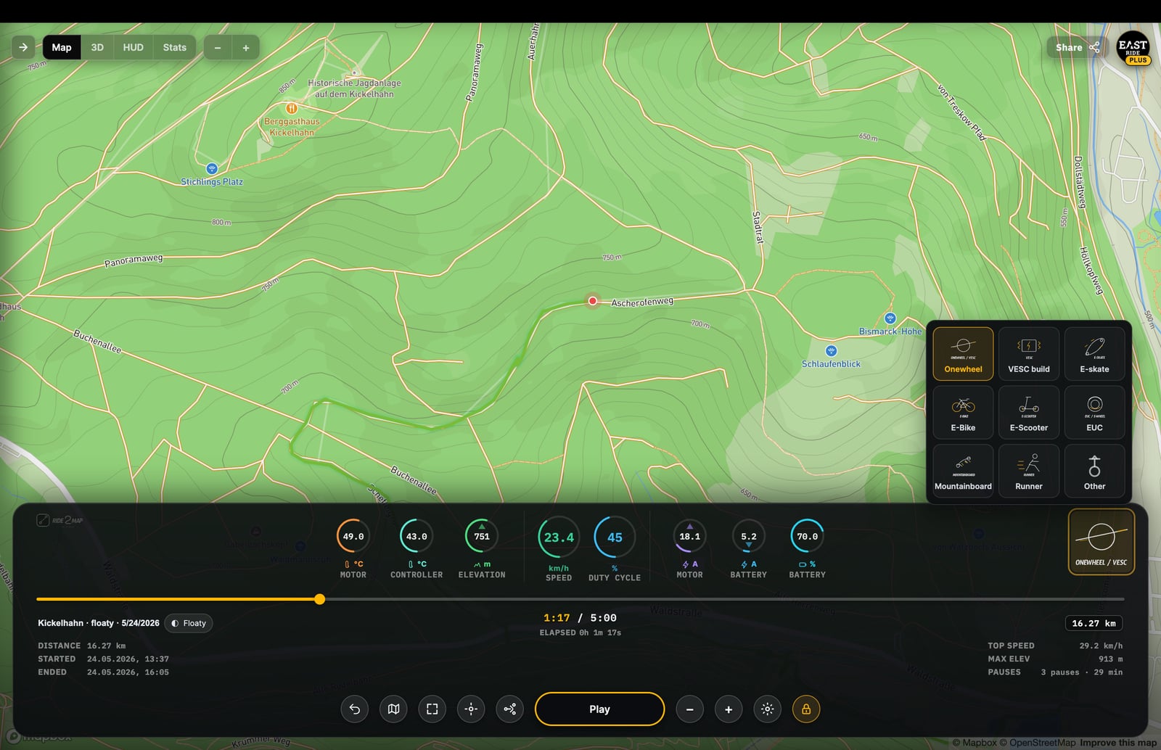Click the controller temperature gauge
Screen dimensions: 1161x750
(417, 537)
